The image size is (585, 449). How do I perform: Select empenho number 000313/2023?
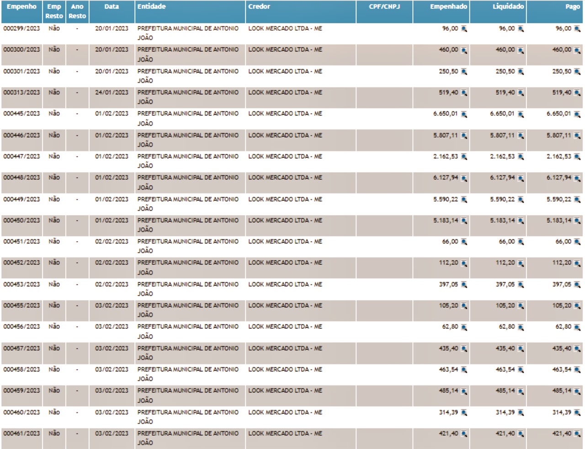21,92
